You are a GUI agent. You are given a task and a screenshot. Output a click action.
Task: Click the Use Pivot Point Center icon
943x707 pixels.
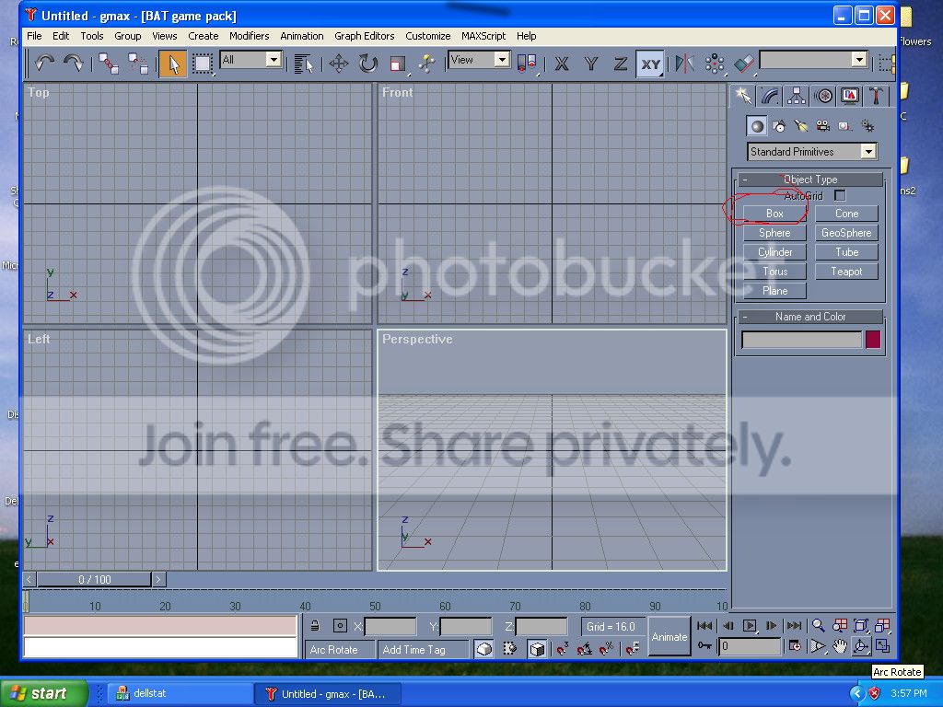[x=527, y=64]
